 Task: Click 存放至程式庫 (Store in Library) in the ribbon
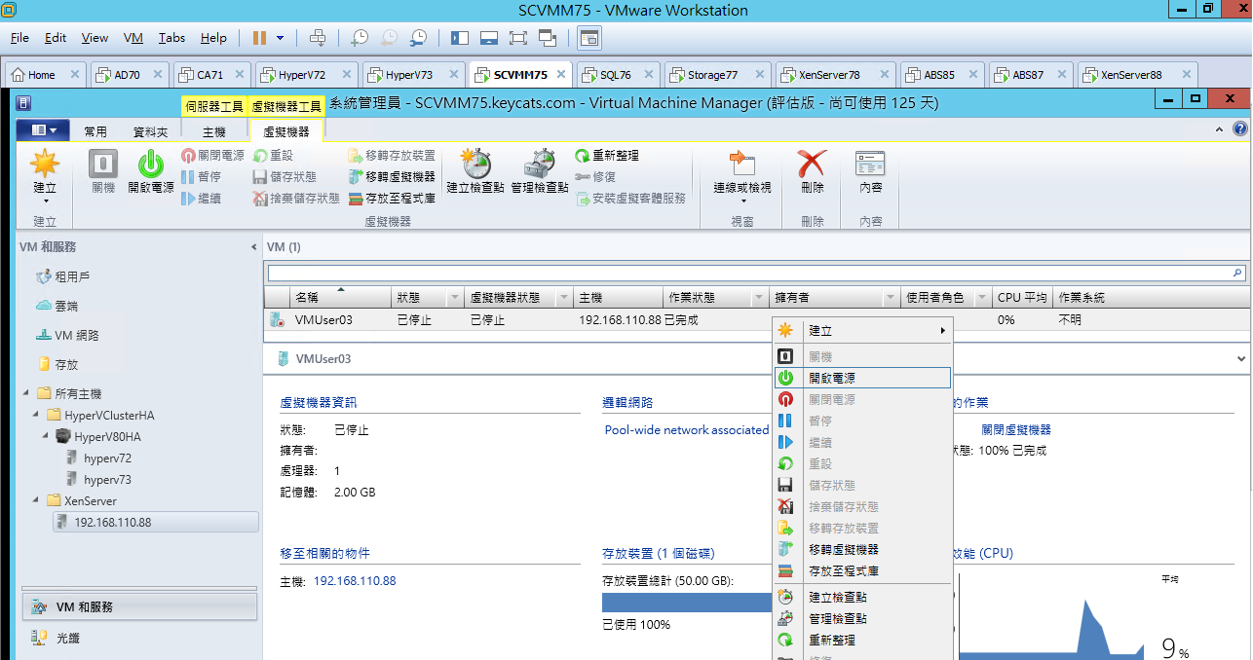point(392,199)
